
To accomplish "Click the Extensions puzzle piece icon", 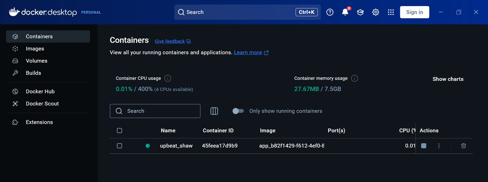I will (x=15, y=122).
